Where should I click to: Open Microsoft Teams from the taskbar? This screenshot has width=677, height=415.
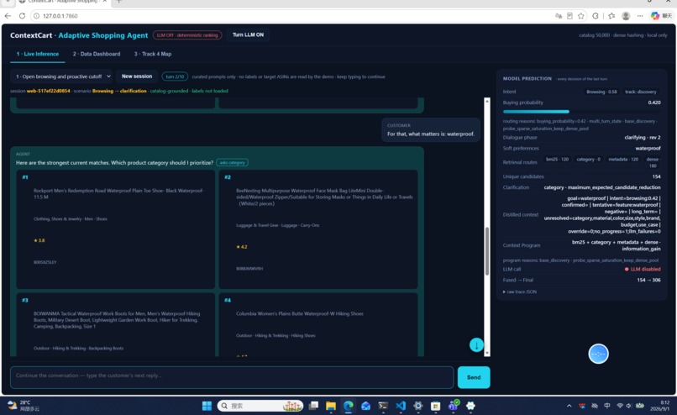454,406
